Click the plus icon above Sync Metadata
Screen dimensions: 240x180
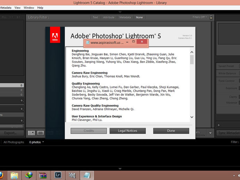coord(218,125)
